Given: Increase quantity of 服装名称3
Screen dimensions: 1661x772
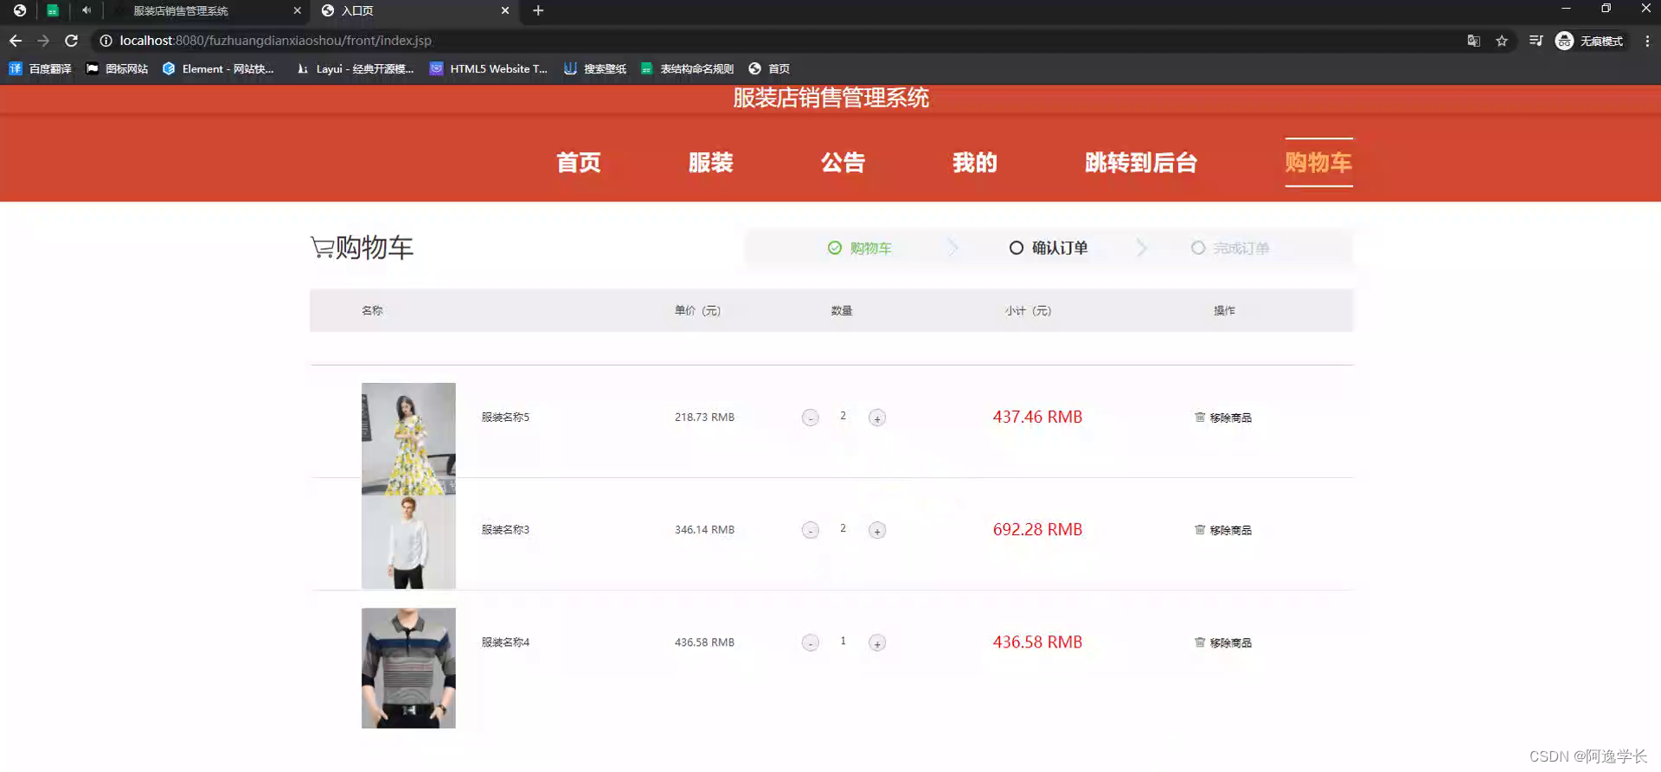Looking at the screenshot, I should click(877, 530).
